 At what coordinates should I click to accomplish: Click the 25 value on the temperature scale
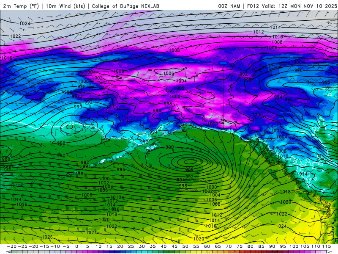pyautogui.click(x=131, y=246)
